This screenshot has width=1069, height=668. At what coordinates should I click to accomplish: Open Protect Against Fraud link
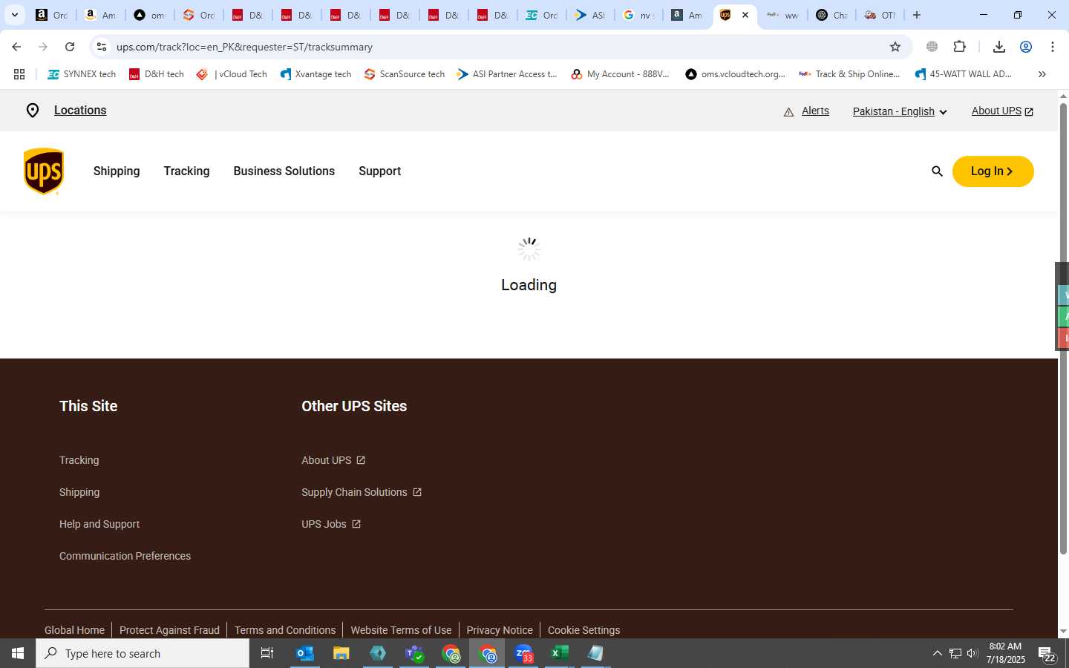[x=169, y=630]
